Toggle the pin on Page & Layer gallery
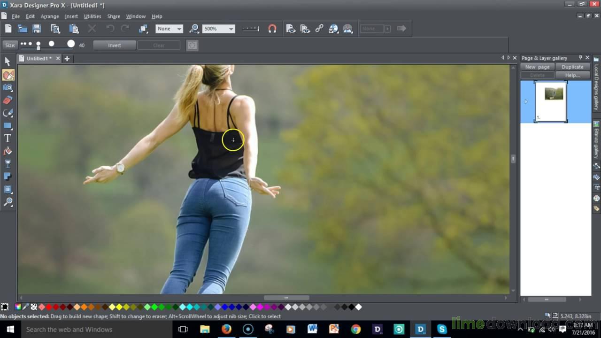This screenshot has width=601, height=338. [x=580, y=58]
